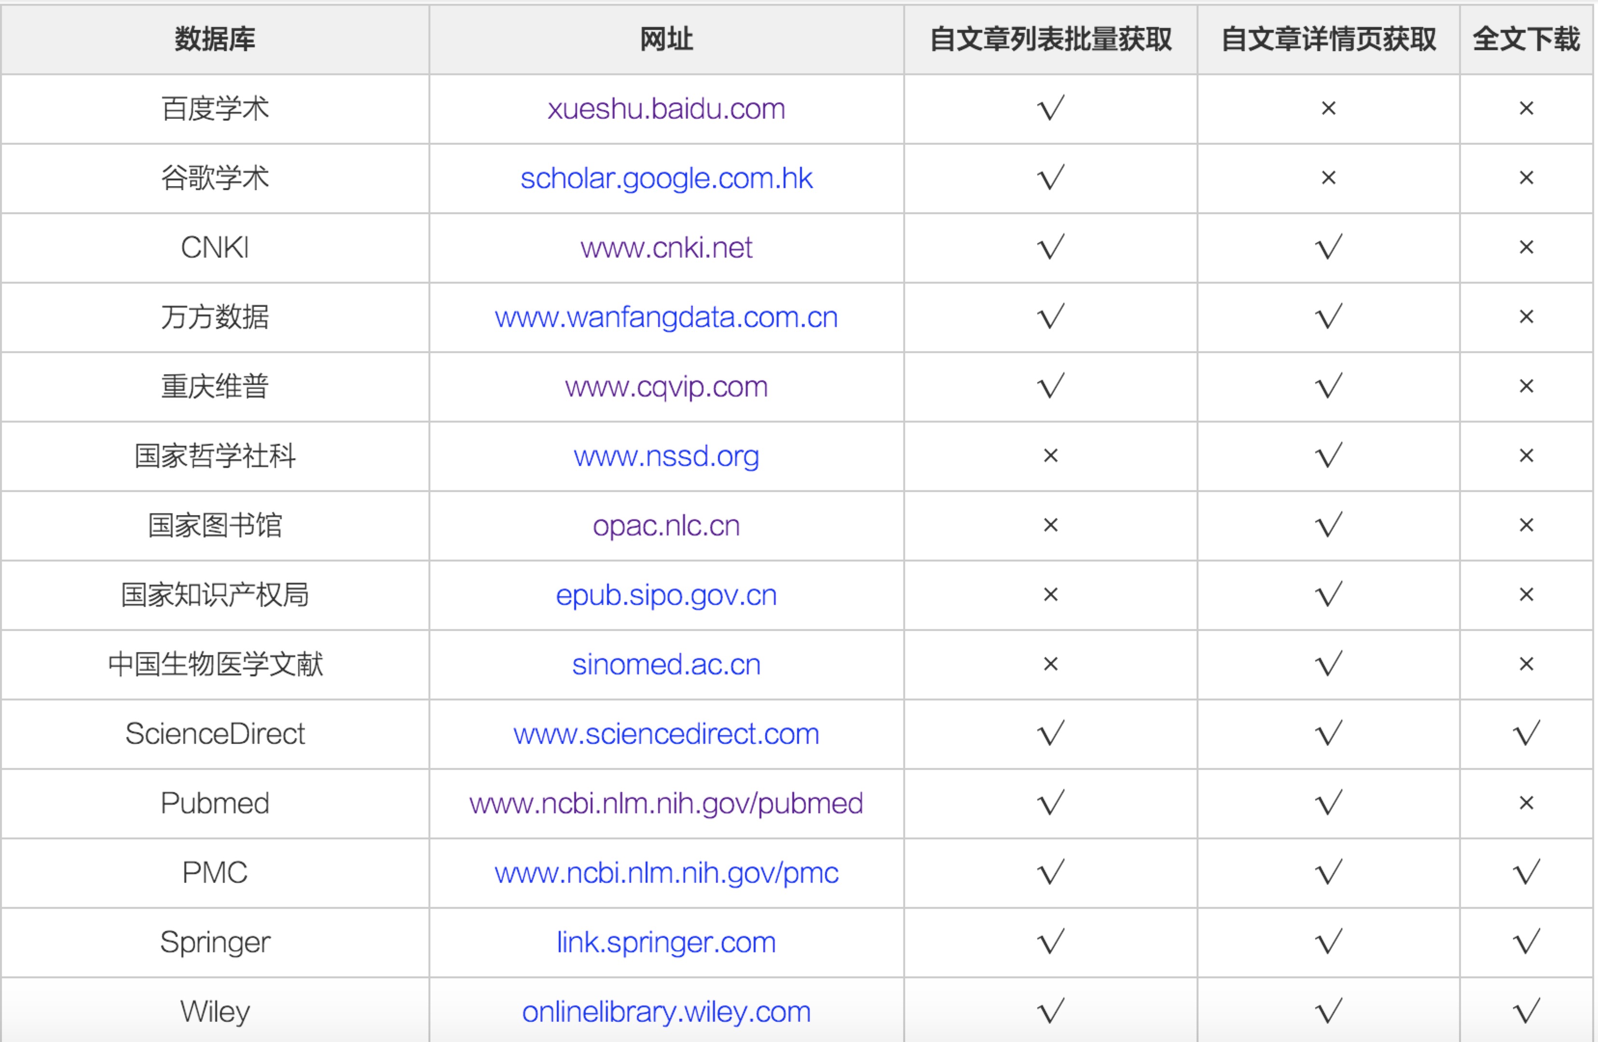This screenshot has height=1042, width=1598.
Task: Click Springer full-text download checkmark
Action: point(1526,942)
